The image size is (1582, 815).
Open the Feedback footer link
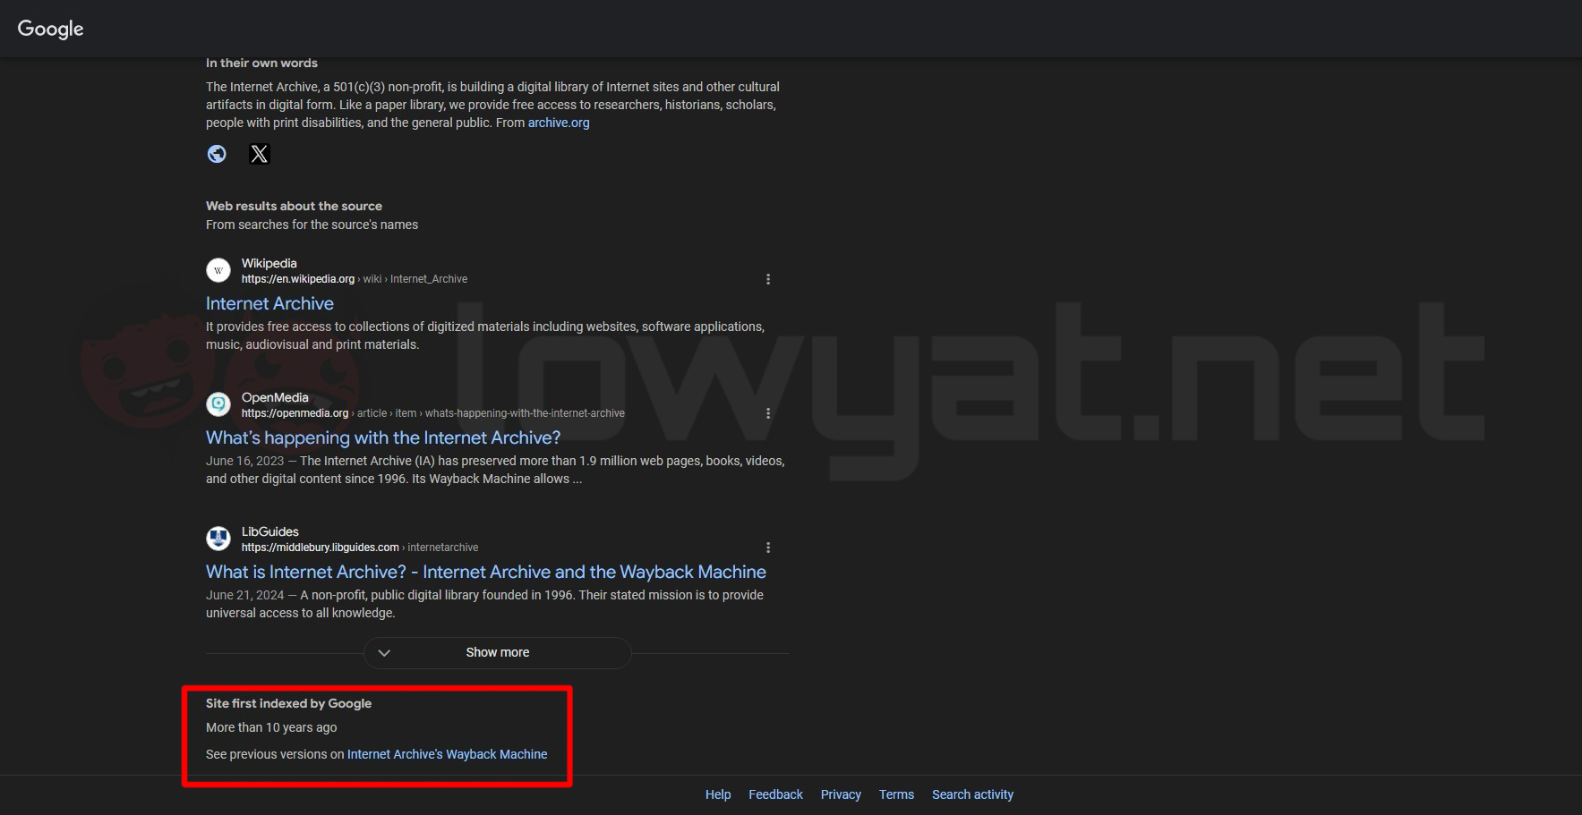[x=775, y=794]
